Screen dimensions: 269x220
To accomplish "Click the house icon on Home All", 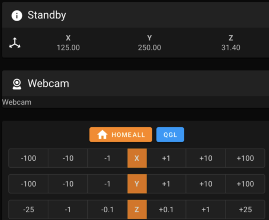I will [102, 135].
